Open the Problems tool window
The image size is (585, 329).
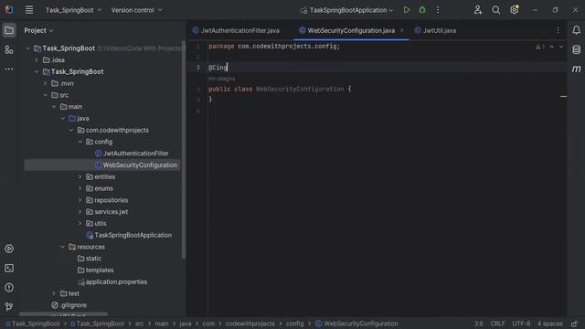(x=9, y=288)
